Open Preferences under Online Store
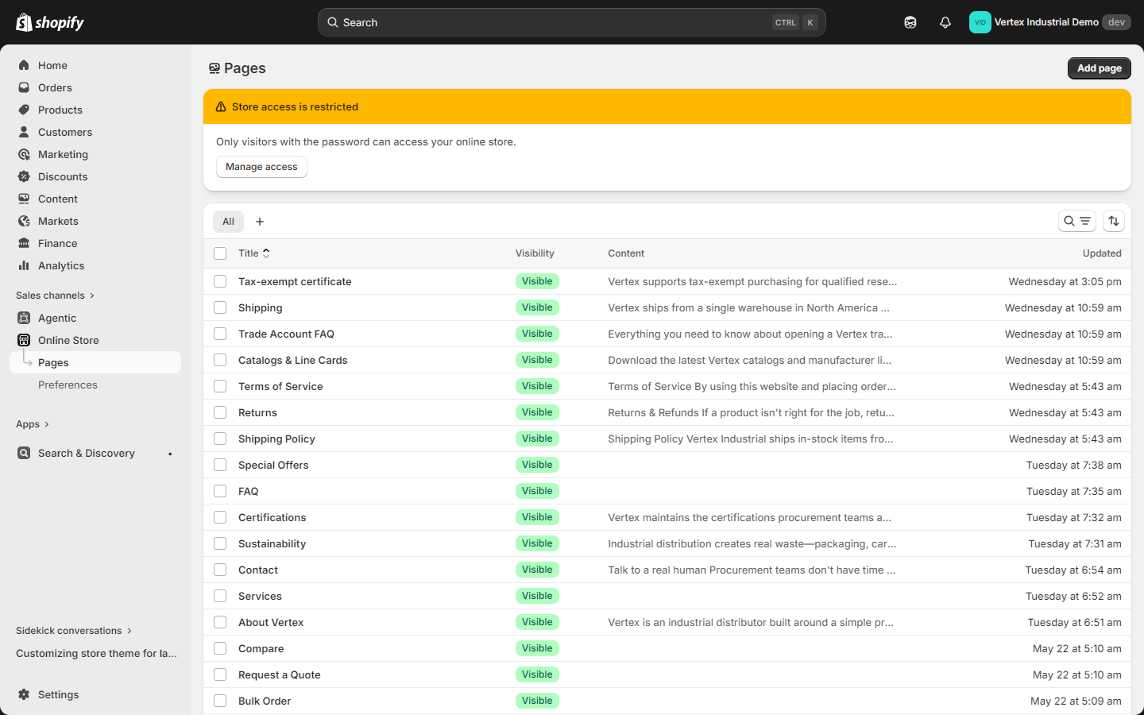The width and height of the screenshot is (1144, 715). coord(95,385)
